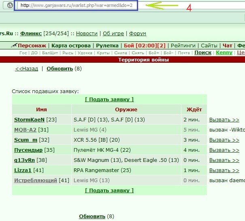Select weapon text RPA Rangemaster (25)
Screen dimensions: 245x221
(x=102, y=170)
